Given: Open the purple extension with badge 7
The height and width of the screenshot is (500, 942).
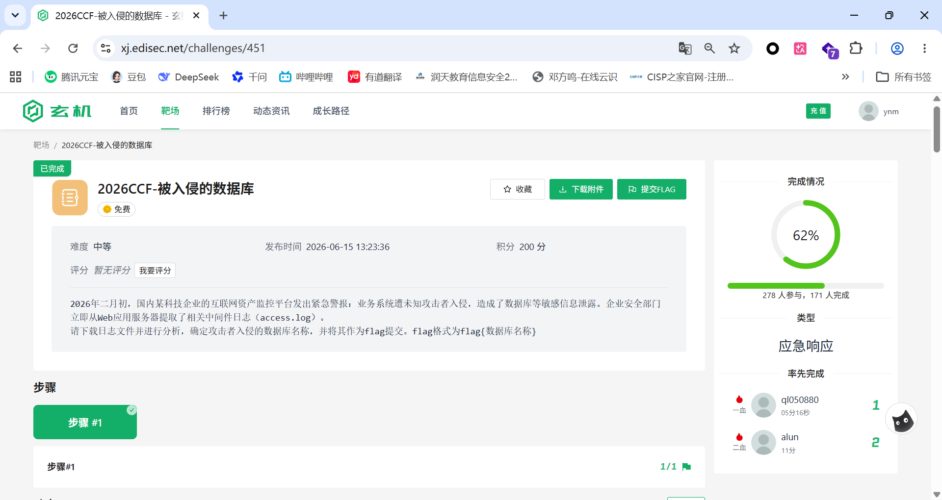Looking at the screenshot, I should point(829,49).
